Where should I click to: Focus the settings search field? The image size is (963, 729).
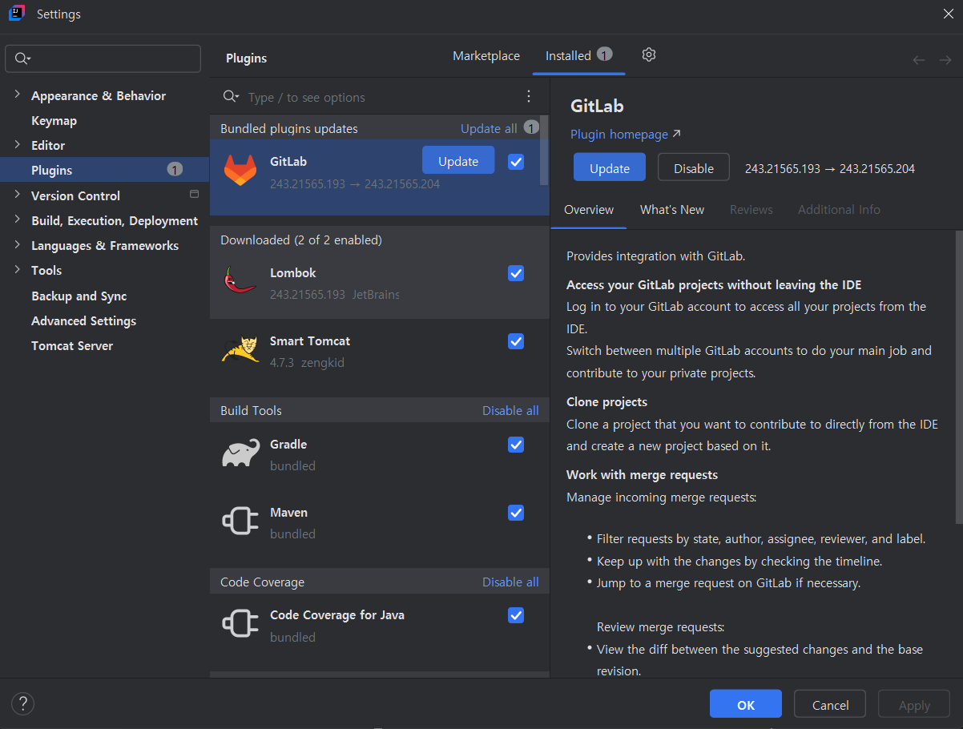[103, 58]
